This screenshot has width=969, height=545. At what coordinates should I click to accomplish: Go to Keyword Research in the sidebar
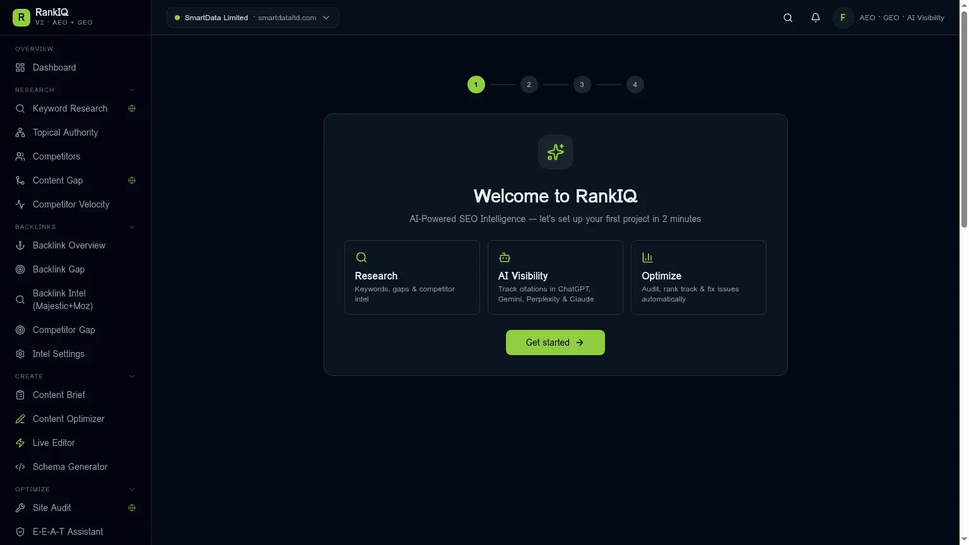pyautogui.click(x=76, y=108)
